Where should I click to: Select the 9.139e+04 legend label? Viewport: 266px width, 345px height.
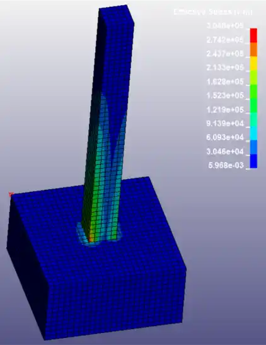[x=225, y=124]
